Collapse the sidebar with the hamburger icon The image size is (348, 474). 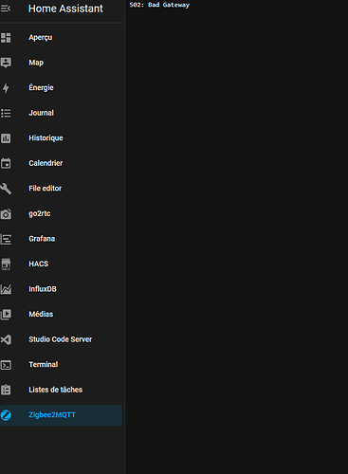coord(6,9)
